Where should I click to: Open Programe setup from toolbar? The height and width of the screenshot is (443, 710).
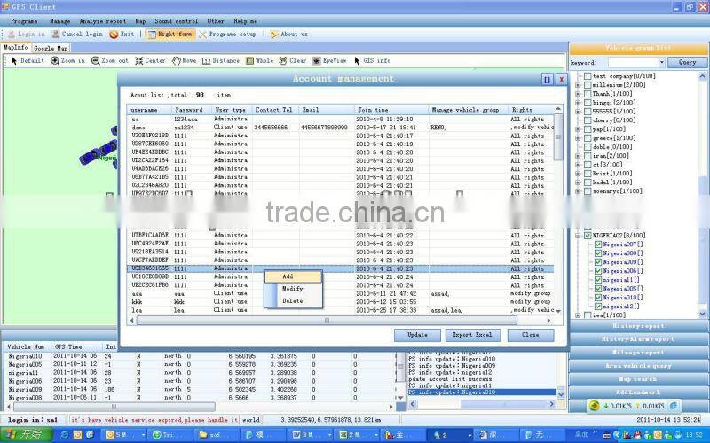click(x=228, y=34)
